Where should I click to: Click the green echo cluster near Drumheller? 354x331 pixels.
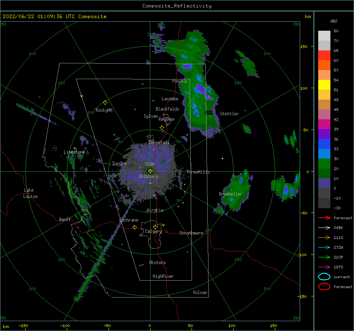[x=236, y=192]
